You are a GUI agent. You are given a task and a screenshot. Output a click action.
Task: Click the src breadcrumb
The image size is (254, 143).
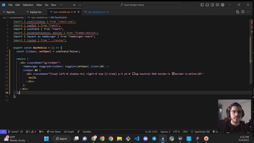[x=5, y=17]
